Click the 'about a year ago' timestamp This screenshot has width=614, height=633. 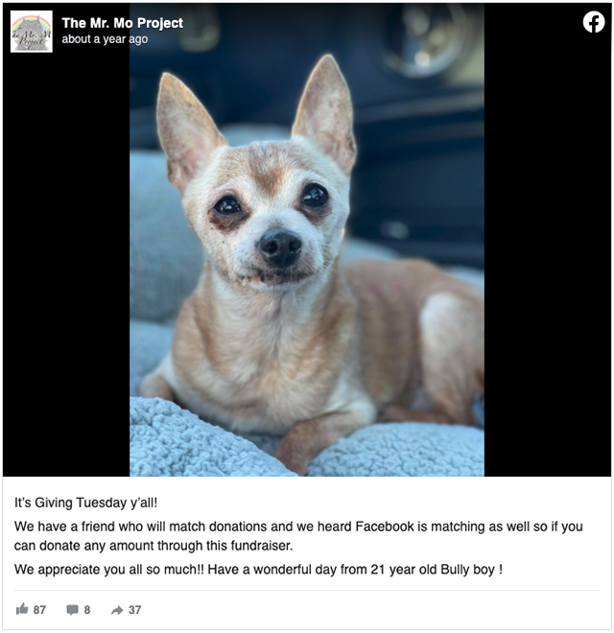pyautogui.click(x=105, y=39)
